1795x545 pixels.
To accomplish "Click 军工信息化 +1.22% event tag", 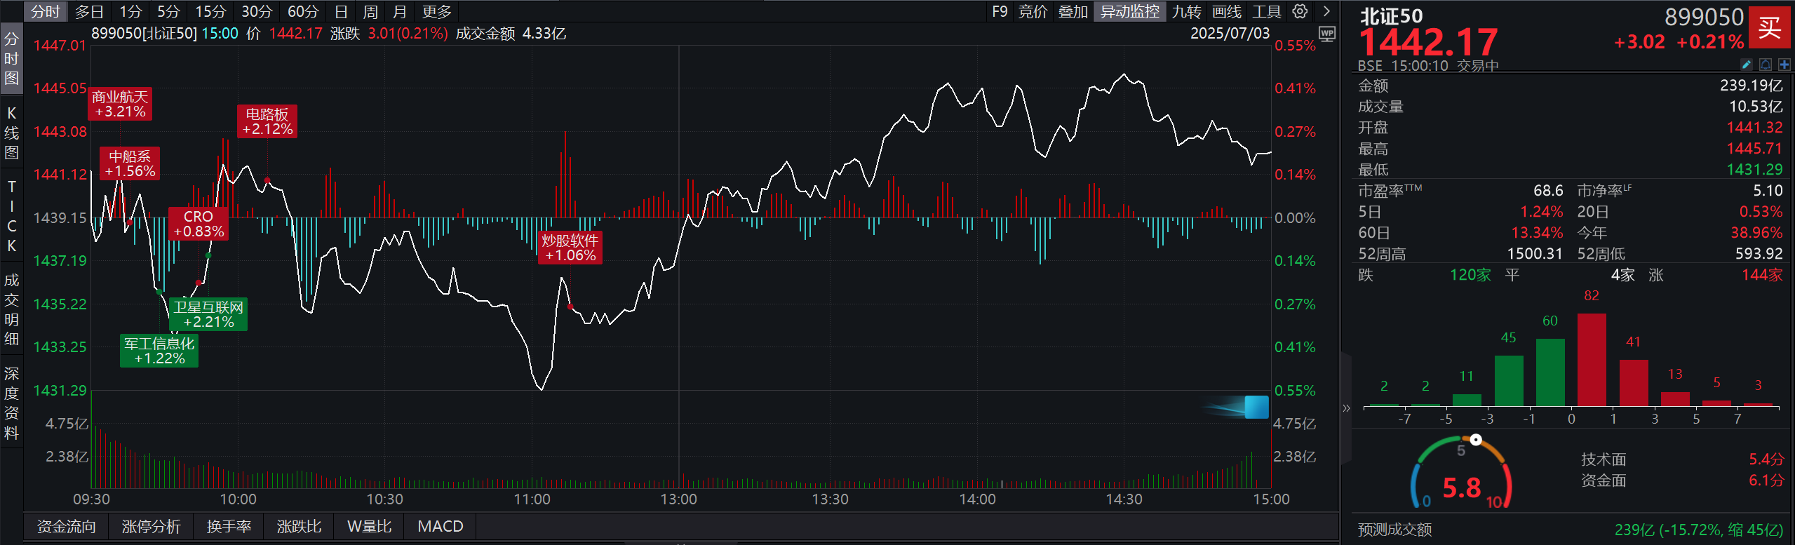I will tap(159, 351).
